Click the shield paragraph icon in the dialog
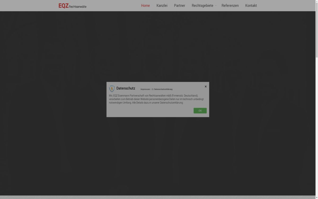The height and width of the screenshot is (199, 318). pyautogui.click(x=112, y=89)
